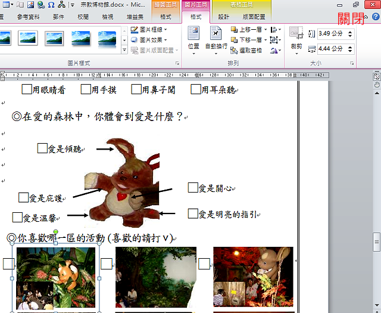Screen dimensions: 381x313
Task: Click the picture height field 3.49 公分
Action: coord(332,33)
